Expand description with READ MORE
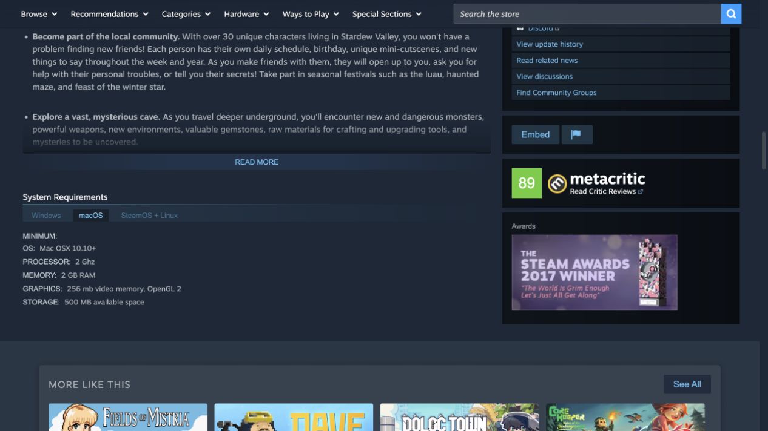This screenshot has height=431, width=768. pos(257,162)
